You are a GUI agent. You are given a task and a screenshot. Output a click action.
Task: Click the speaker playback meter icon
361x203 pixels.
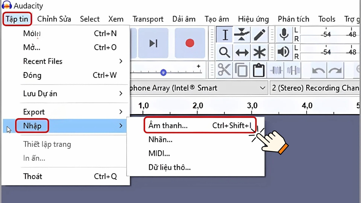(x=284, y=52)
